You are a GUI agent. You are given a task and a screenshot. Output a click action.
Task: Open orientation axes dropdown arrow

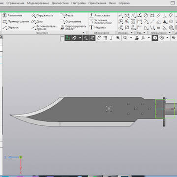[x=149, y=38]
